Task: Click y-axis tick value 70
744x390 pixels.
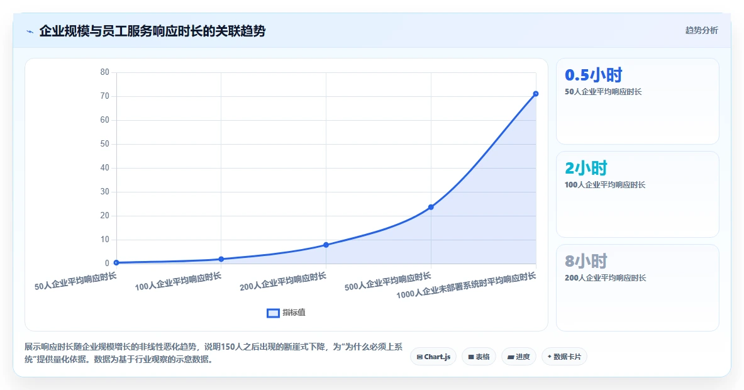Action: [x=105, y=96]
